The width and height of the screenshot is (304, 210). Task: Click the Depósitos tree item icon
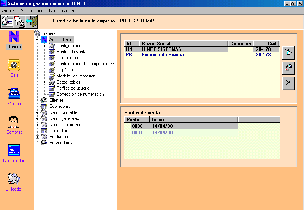tap(52, 70)
